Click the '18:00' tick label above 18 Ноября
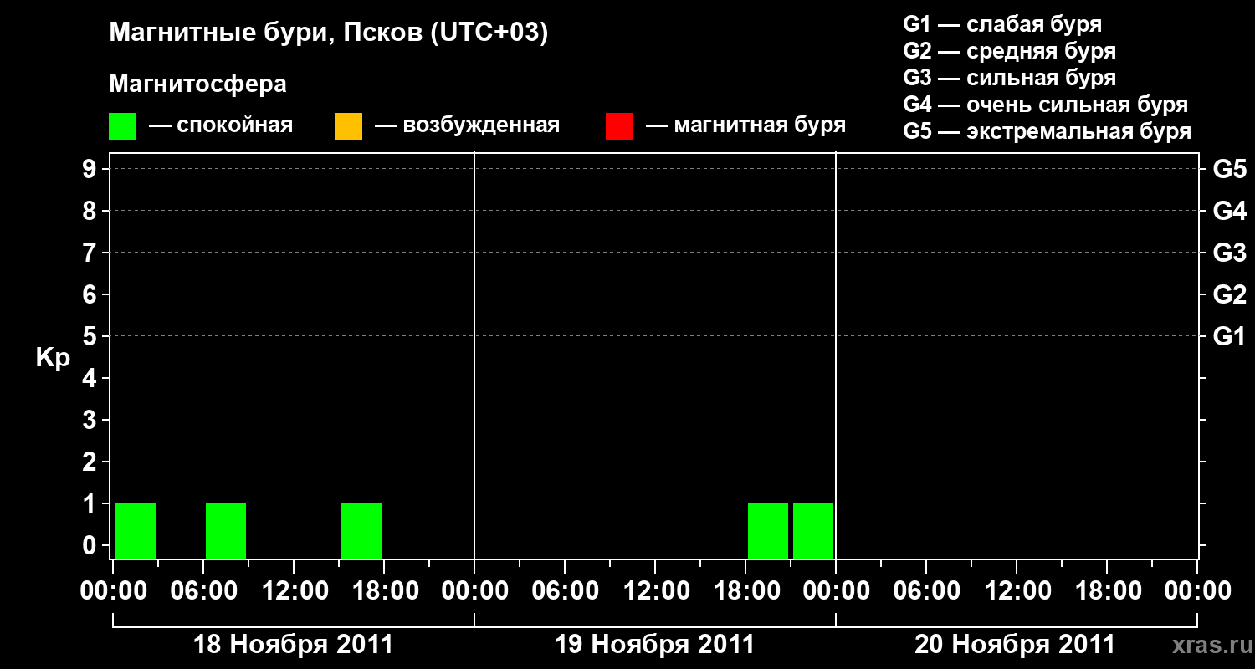1255x669 pixels. pyautogui.click(x=384, y=591)
